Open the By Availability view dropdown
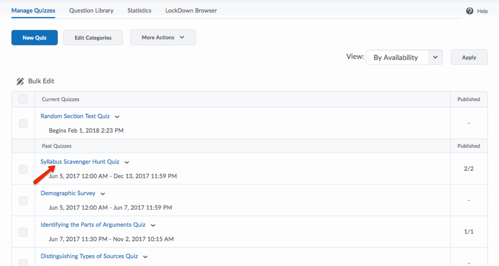Viewport: 499px width, 266px height. [403, 58]
